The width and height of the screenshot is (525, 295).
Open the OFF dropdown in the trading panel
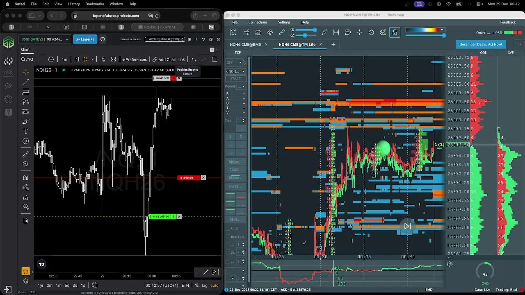234,62
